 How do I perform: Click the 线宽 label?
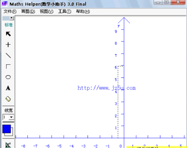coord(9,110)
